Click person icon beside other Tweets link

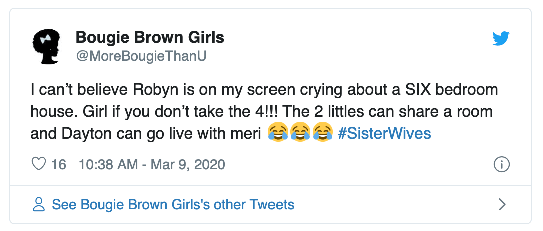[38, 204]
